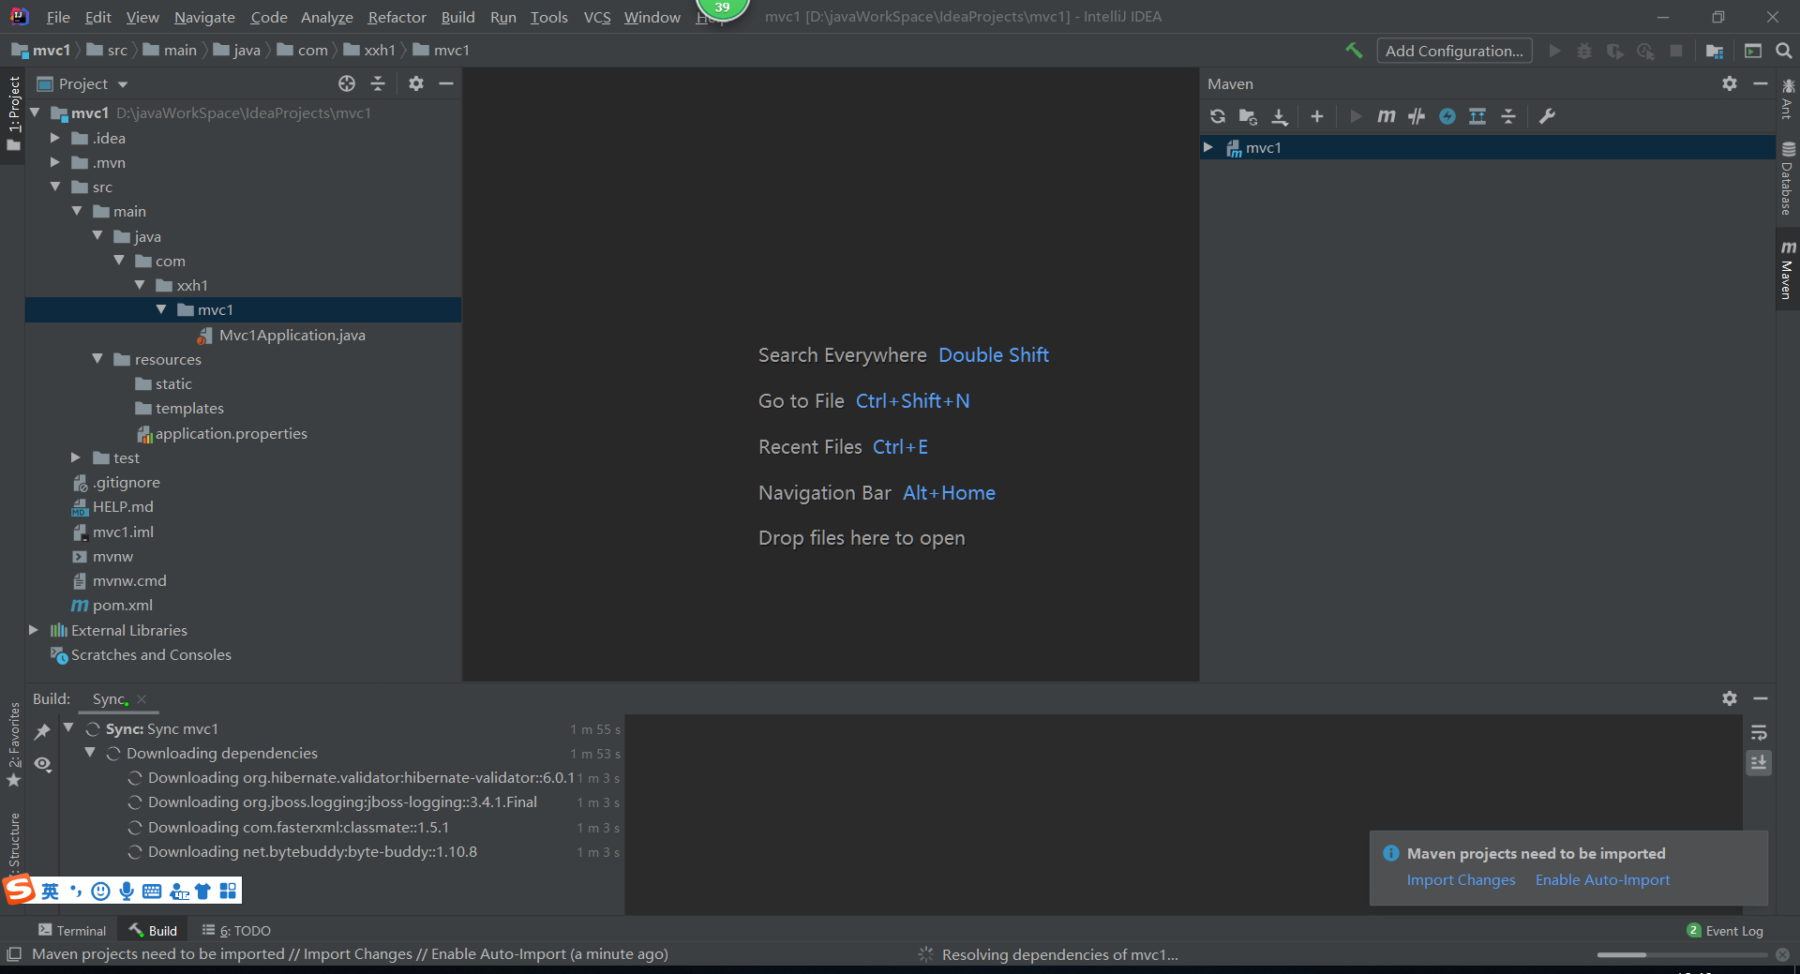Hide the Project tool window

(x=446, y=83)
